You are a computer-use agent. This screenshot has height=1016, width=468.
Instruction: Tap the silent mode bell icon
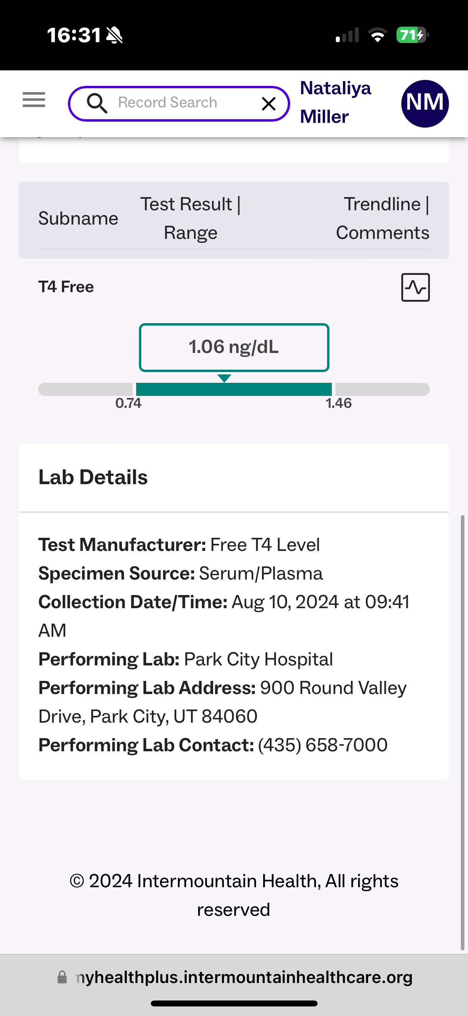(x=115, y=35)
